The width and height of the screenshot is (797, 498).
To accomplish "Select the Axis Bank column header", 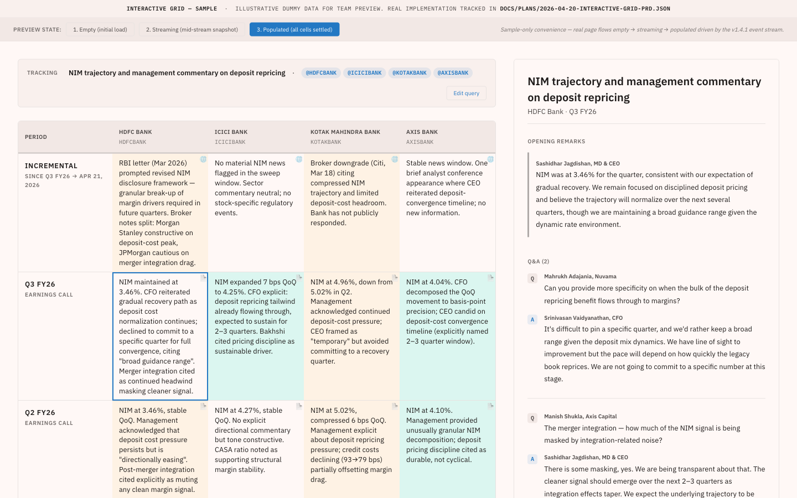I will pyautogui.click(x=447, y=137).
